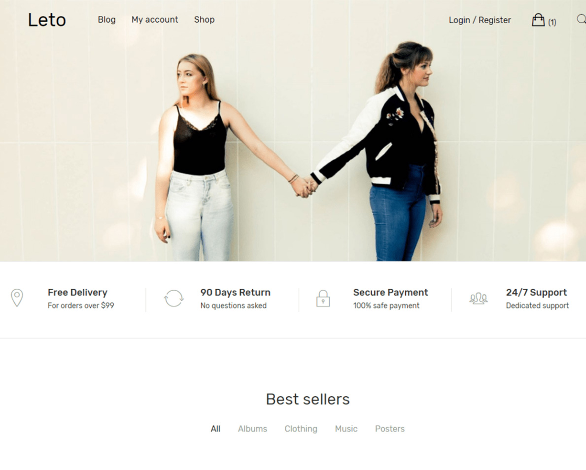This screenshot has height=470, width=586.
Task: Go to the Leto site logo
Action: pyautogui.click(x=47, y=20)
